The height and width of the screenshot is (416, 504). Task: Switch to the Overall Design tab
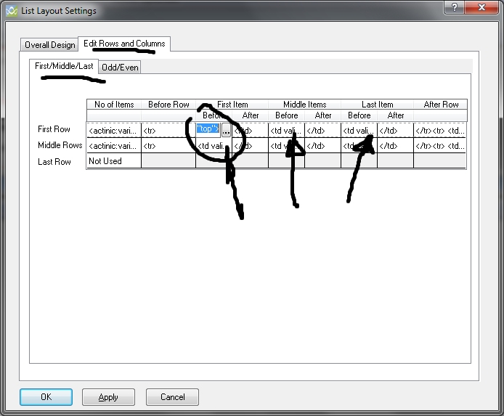[x=49, y=45]
